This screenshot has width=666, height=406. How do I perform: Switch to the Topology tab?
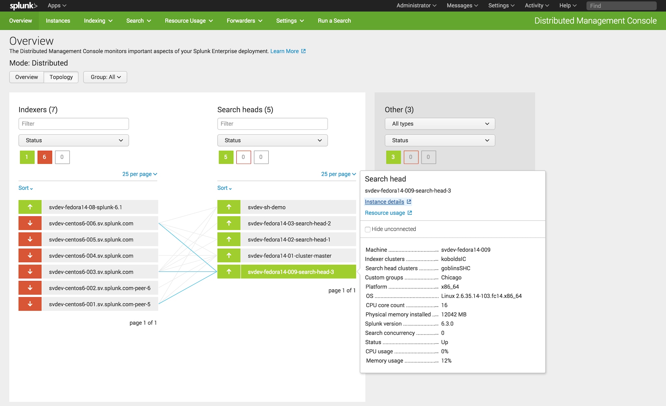coord(61,77)
